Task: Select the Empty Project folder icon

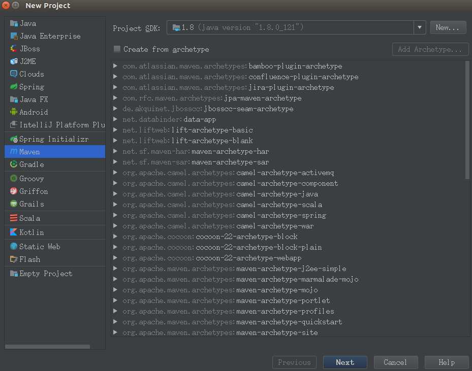Action: [x=14, y=274]
